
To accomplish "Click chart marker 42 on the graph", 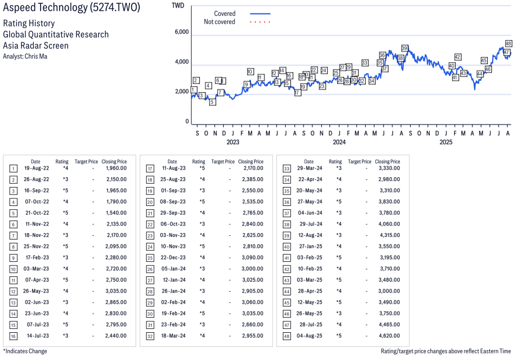I will tap(457, 57).
